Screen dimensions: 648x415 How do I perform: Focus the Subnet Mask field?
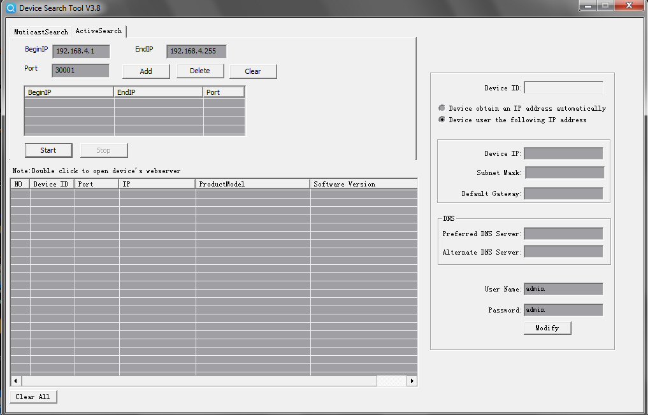pyautogui.click(x=565, y=172)
